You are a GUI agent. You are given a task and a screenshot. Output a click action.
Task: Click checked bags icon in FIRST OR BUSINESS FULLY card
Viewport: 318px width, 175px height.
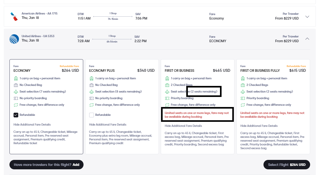click(x=243, y=85)
